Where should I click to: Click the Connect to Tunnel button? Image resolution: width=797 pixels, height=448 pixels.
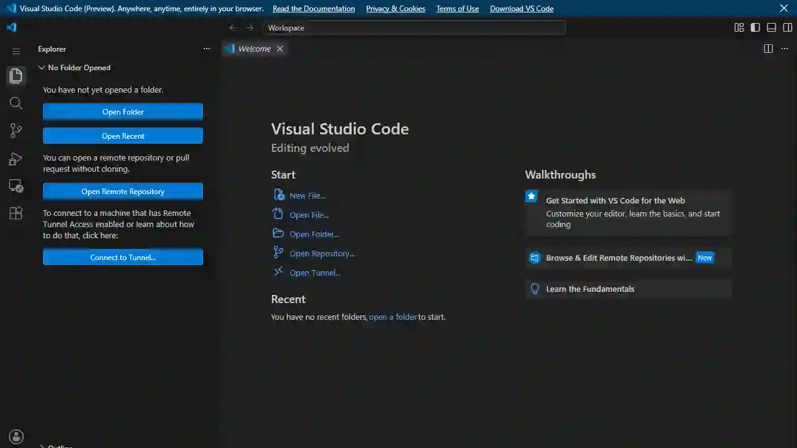pos(123,257)
